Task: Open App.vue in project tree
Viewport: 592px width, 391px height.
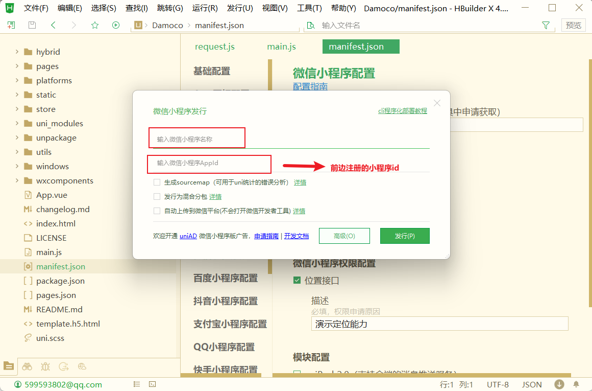Action: 52,195
